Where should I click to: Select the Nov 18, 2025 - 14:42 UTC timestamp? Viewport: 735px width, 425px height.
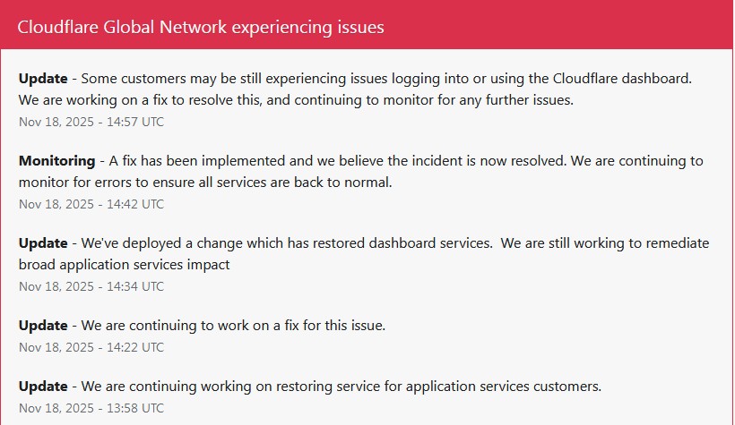(x=91, y=204)
